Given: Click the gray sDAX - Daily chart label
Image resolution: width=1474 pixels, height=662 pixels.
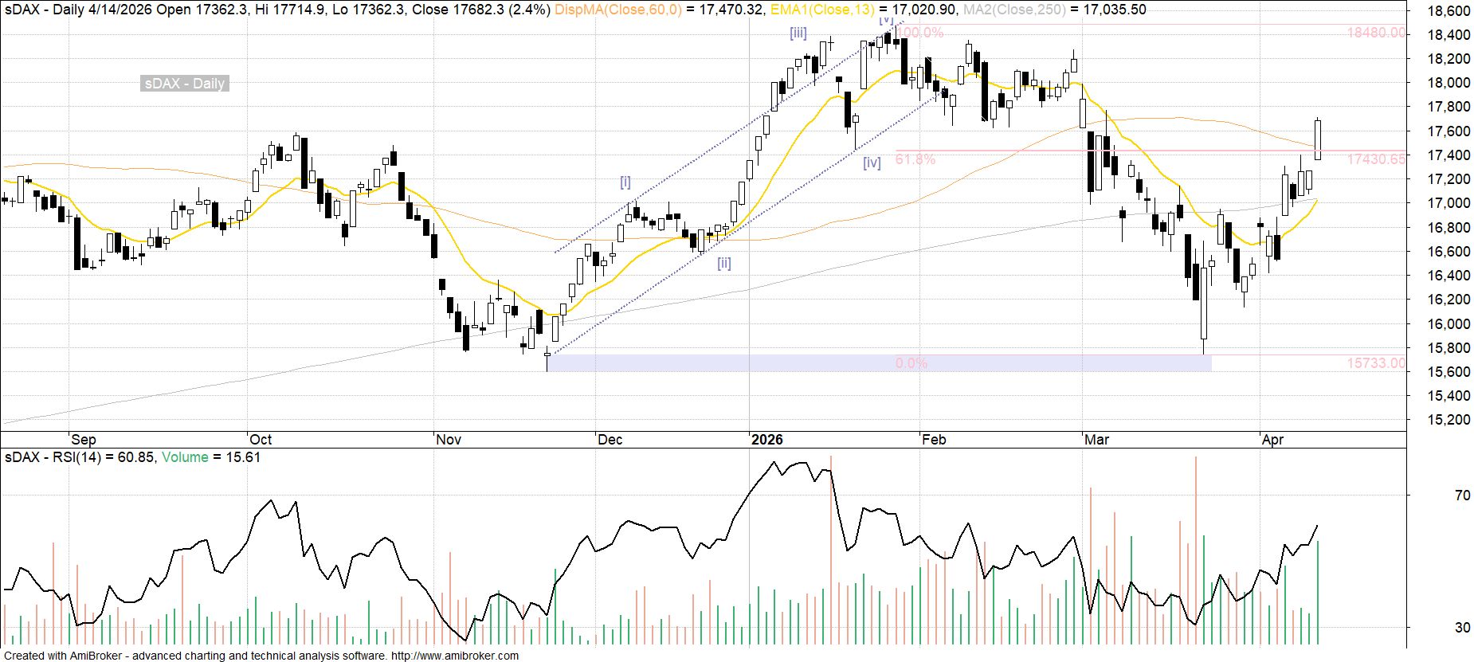Looking at the screenshot, I should point(185,84).
